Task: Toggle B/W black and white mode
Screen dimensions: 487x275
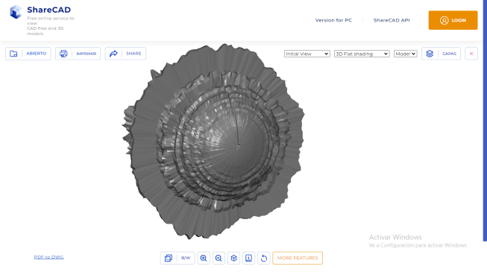Action: (x=186, y=258)
